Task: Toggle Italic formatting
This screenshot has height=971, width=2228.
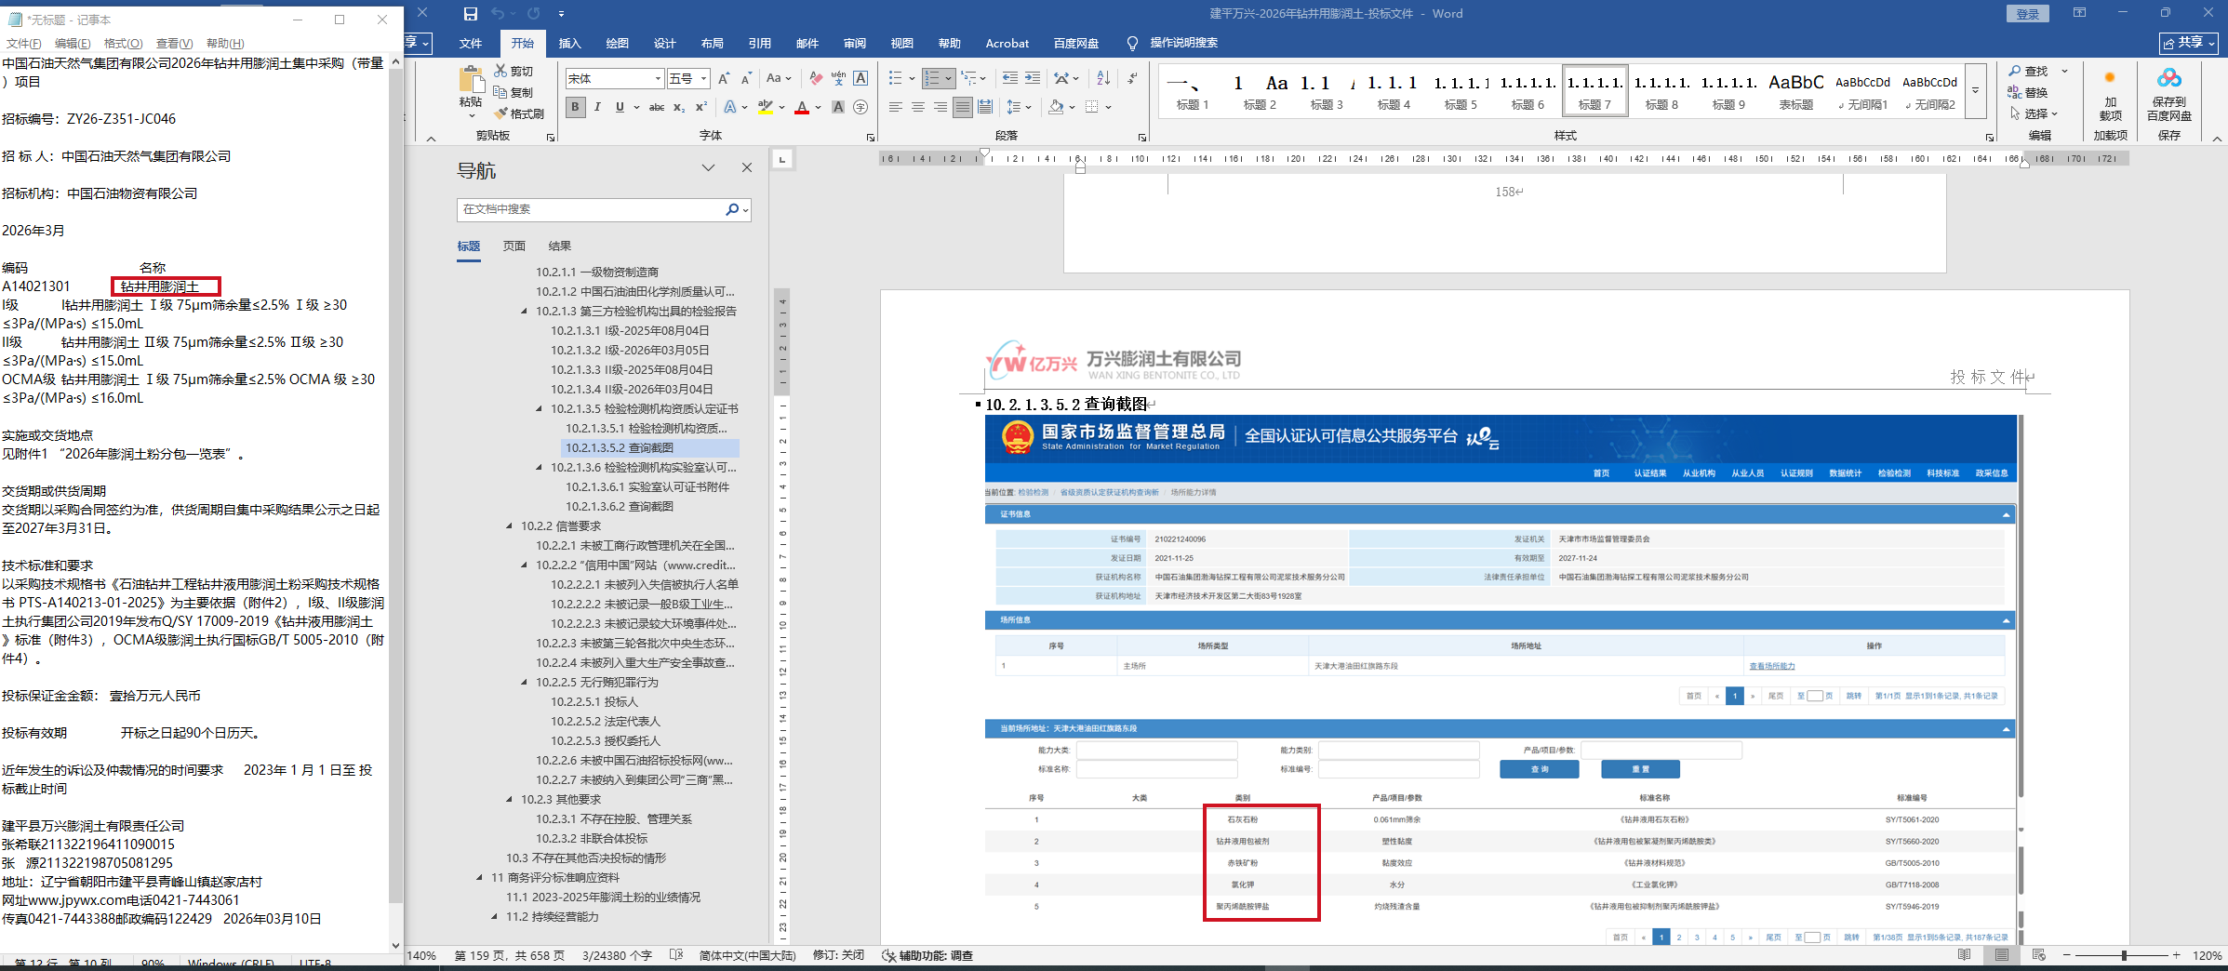Action: (597, 107)
